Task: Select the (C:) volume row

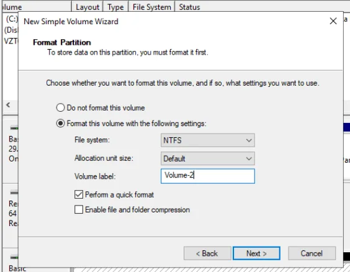Action: [x=11, y=19]
